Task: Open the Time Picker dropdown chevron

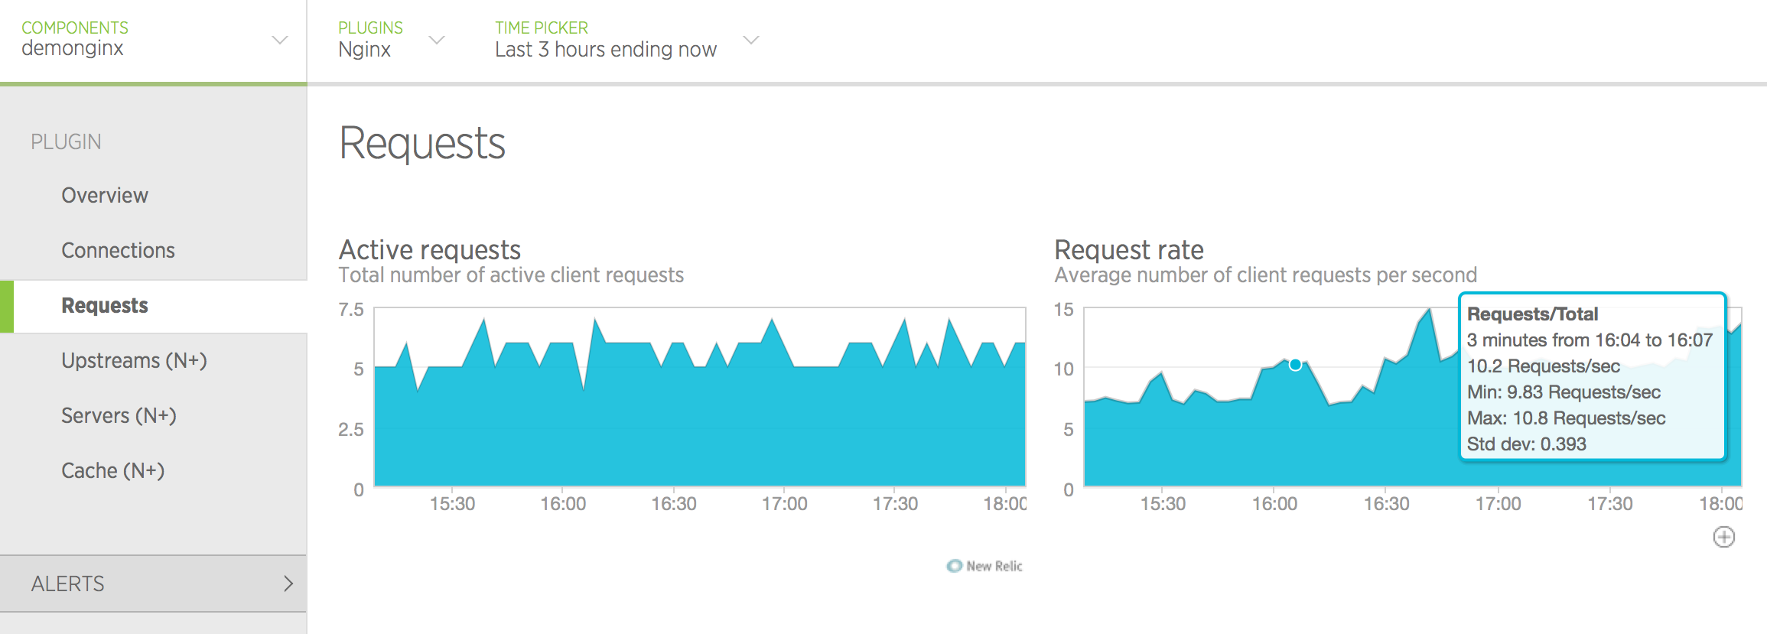Action: pyautogui.click(x=751, y=40)
